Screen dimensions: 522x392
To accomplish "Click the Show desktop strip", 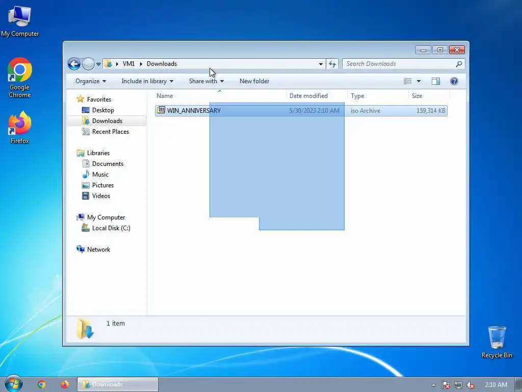I will point(518,385).
